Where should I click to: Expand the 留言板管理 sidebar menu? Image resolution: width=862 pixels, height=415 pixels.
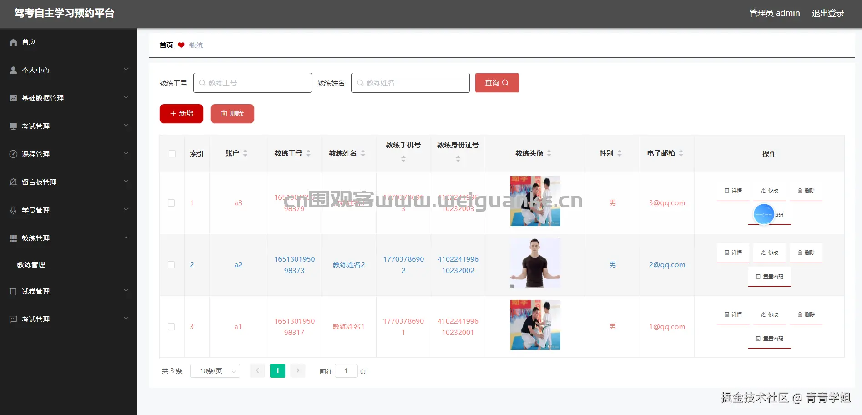coord(126,182)
